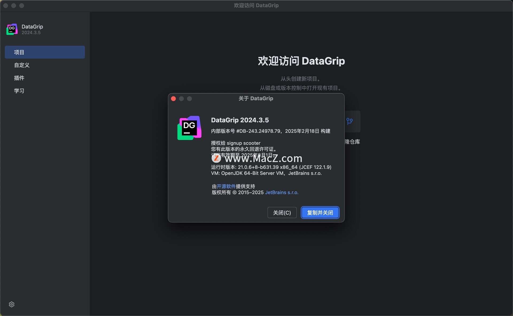The width and height of the screenshot is (513, 316).
Task: Close the About DataGrip dialog with red button
Action: [173, 99]
